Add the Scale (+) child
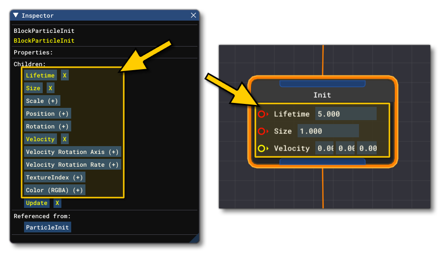Viewport: 440px width, 253px height. 42,101
